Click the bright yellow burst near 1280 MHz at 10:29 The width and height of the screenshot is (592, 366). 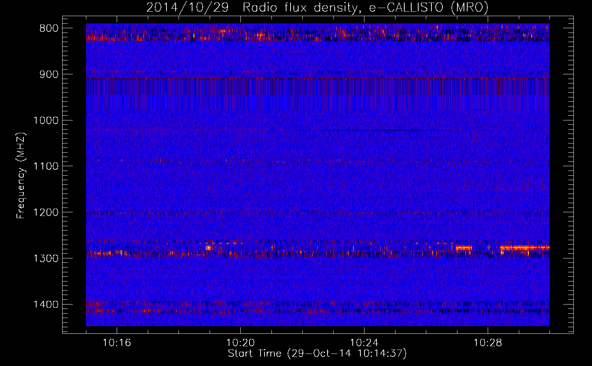525,248
